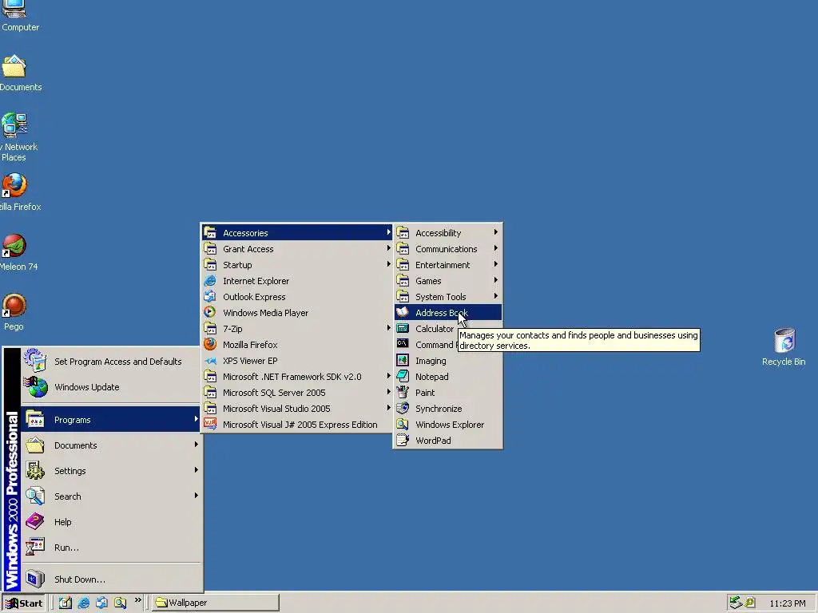The width and height of the screenshot is (818, 613).
Task: Choose Shut Down... in the Start menu
Action: pos(110,579)
